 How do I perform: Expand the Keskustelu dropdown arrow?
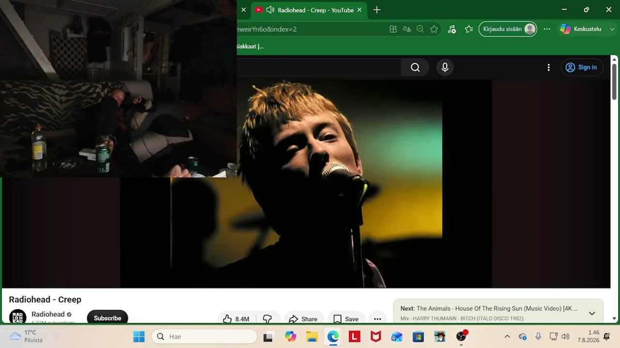coord(612,29)
